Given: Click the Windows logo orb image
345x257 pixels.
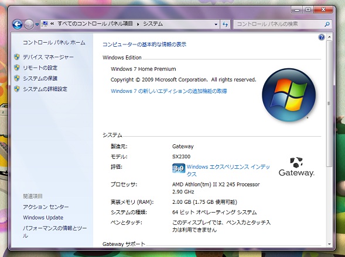Looking at the screenshot, I should tap(289, 95).
